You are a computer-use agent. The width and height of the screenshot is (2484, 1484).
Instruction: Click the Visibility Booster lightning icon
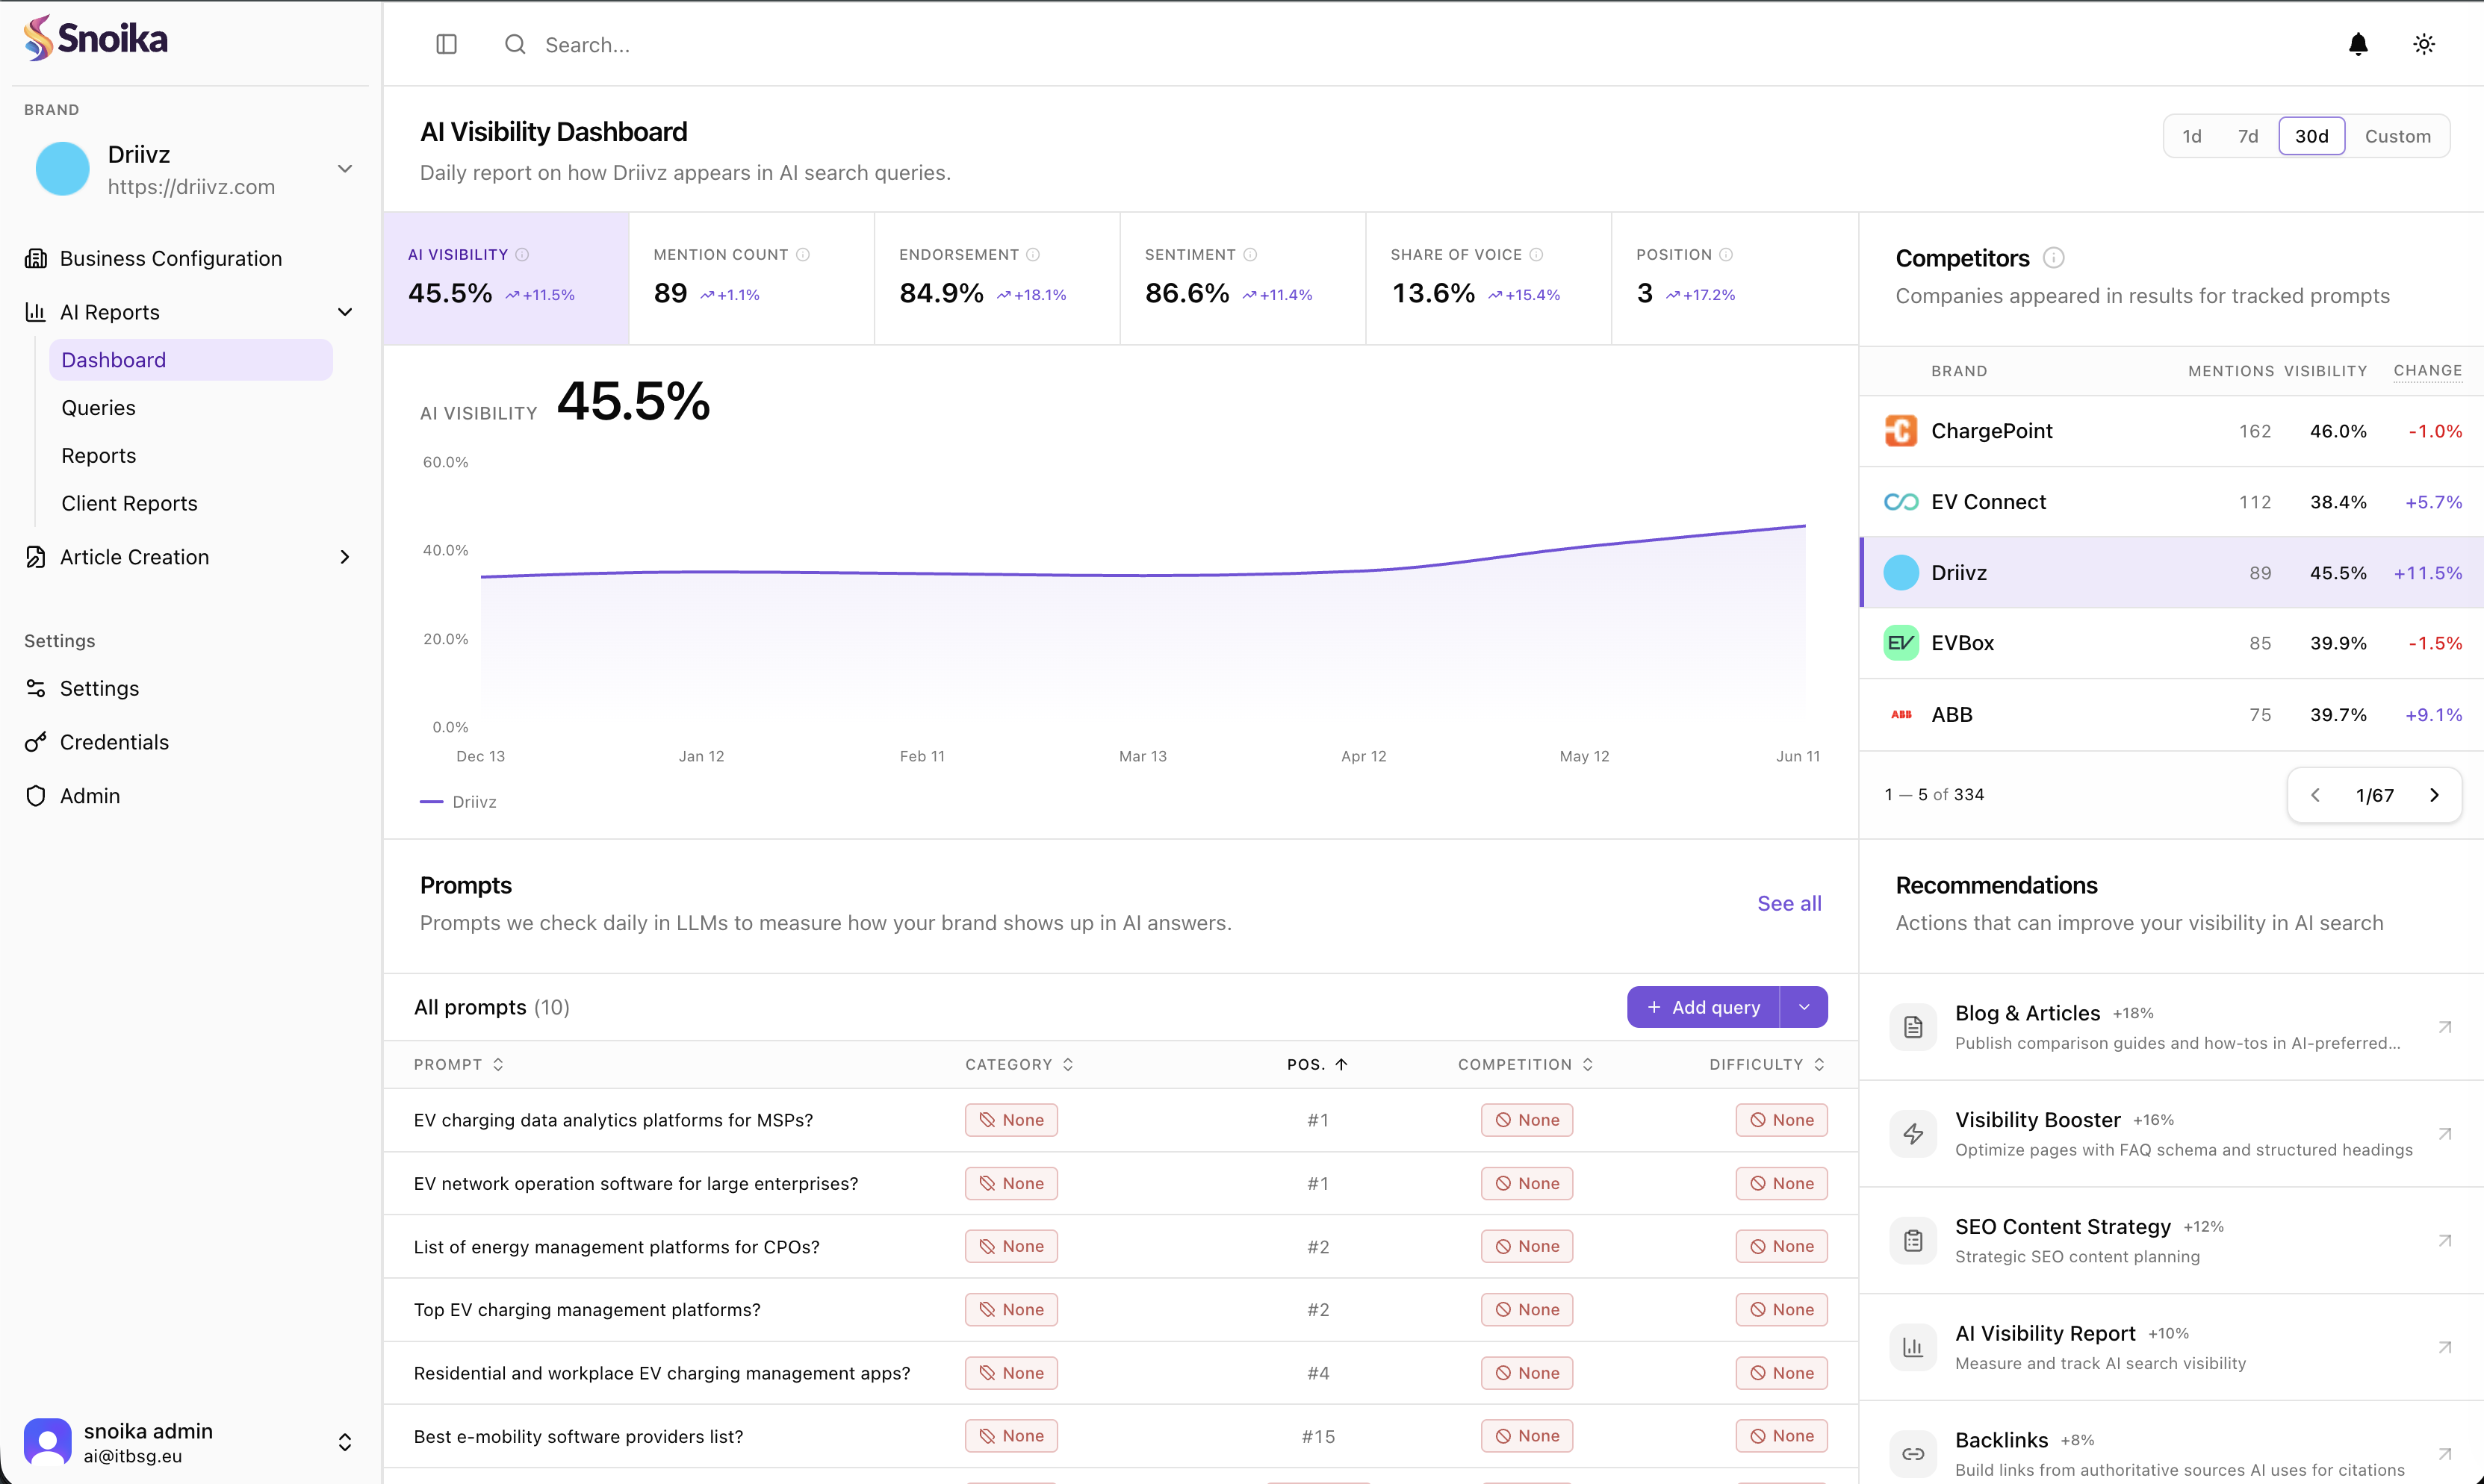pos(1913,1134)
